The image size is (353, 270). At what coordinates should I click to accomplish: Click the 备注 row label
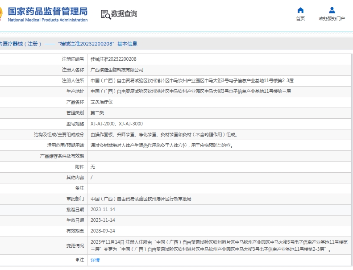pyautogui.click(x=79, y=188)
